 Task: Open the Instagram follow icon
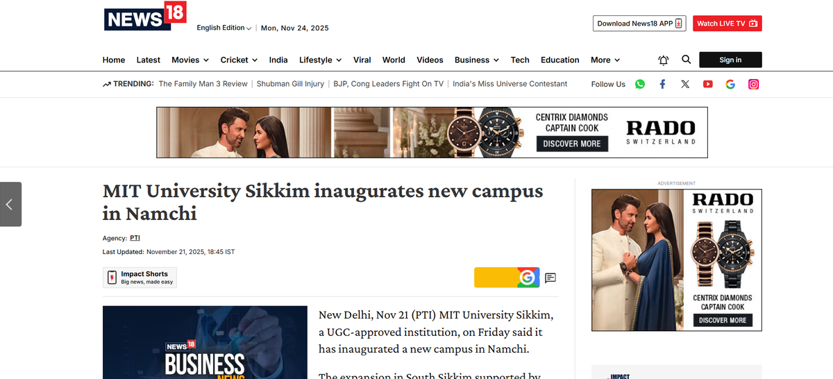(753, 84)
